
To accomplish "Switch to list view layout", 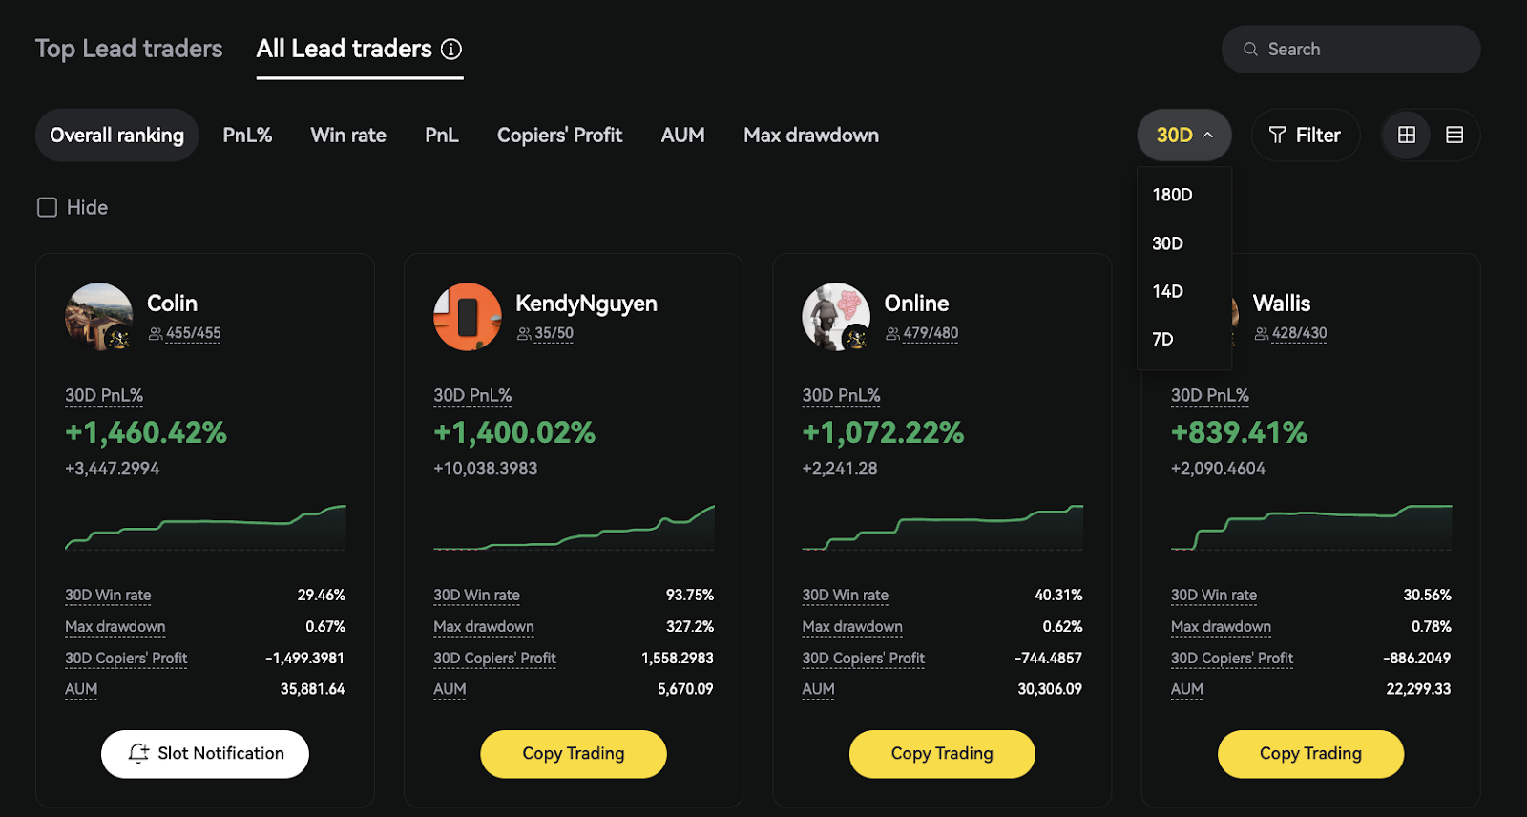I will coord(1454,136).
